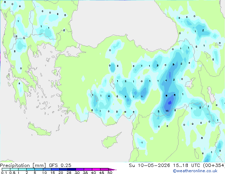Select the 30–35 mm purple legend box

[80, 169]
